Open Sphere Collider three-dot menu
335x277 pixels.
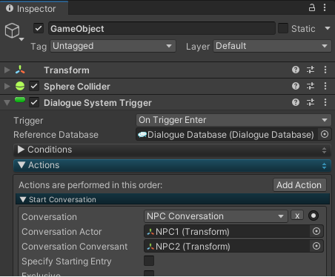(325, 86)
